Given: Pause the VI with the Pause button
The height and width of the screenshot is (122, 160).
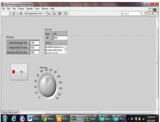Looking at the screenshot, I should pos(21,13).
